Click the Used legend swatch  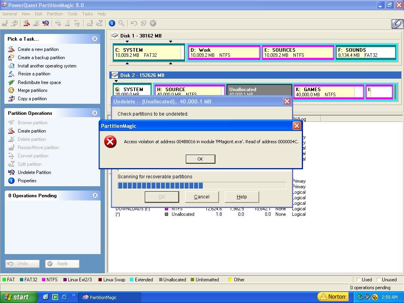coord(358,280)
